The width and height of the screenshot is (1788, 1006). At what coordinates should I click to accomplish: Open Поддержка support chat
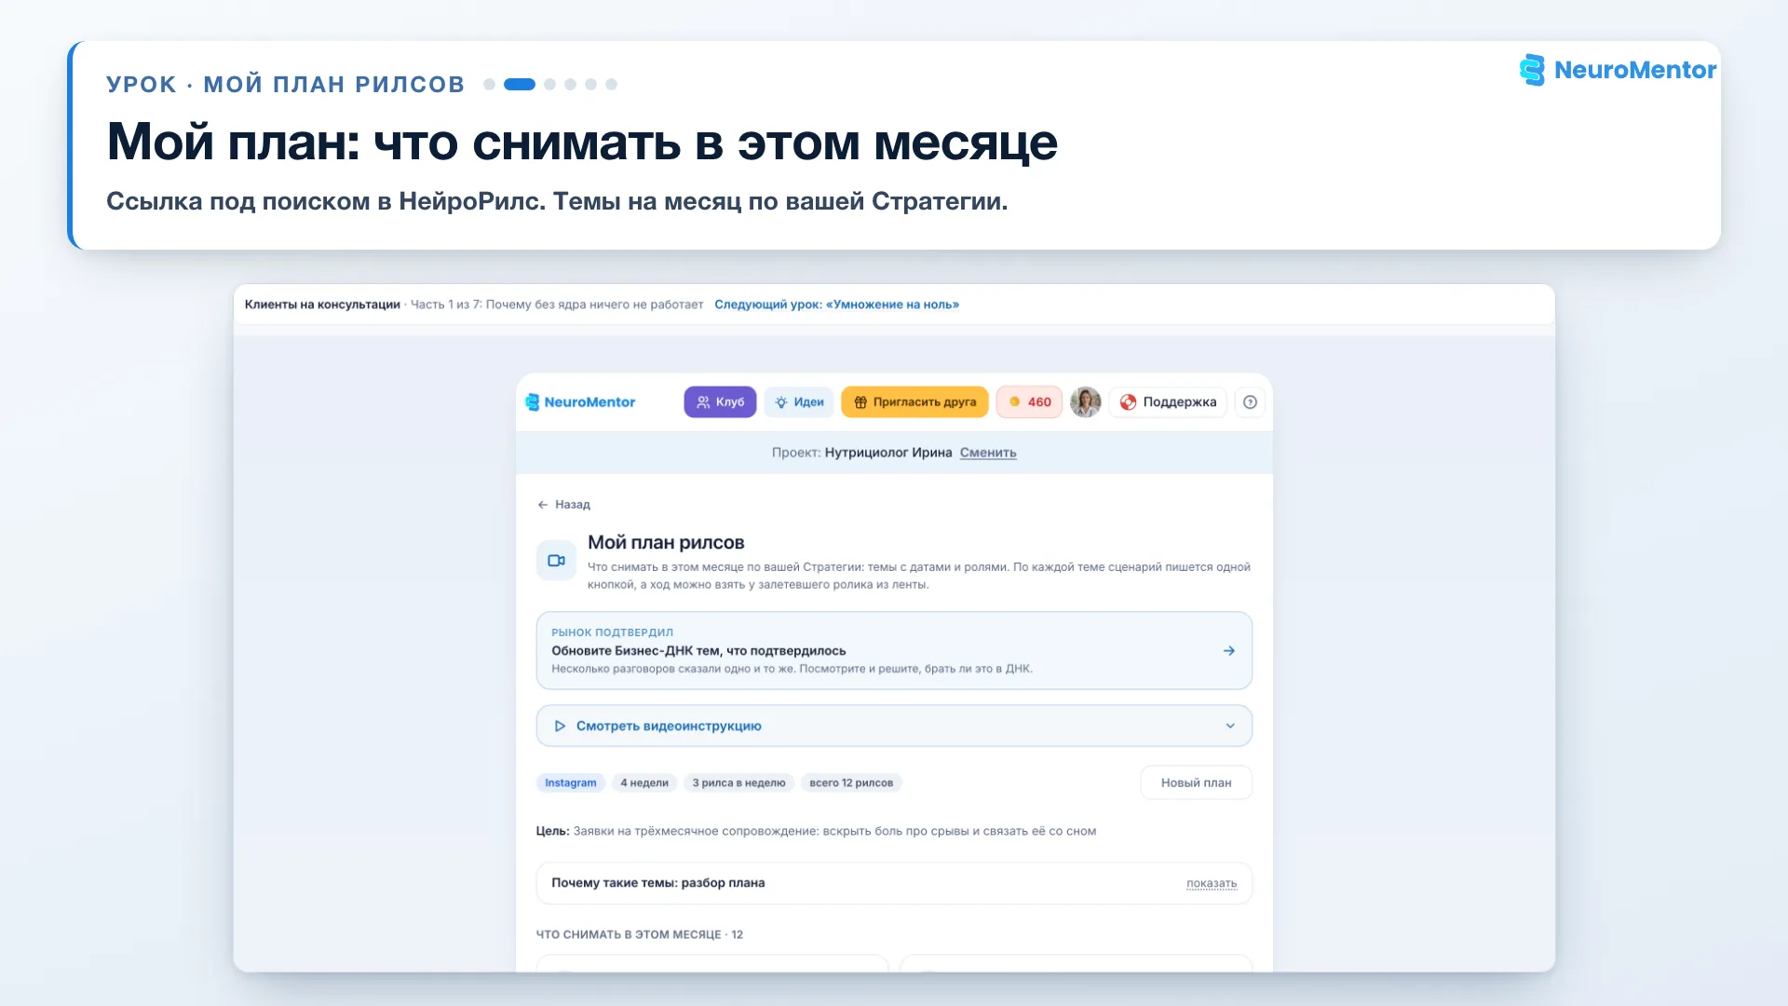tap(1168, 402)
